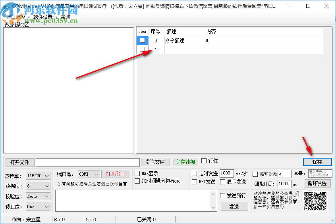Open the 帮助 menu
The width and height of the screenshot is (336, 224).
point(66,17)
